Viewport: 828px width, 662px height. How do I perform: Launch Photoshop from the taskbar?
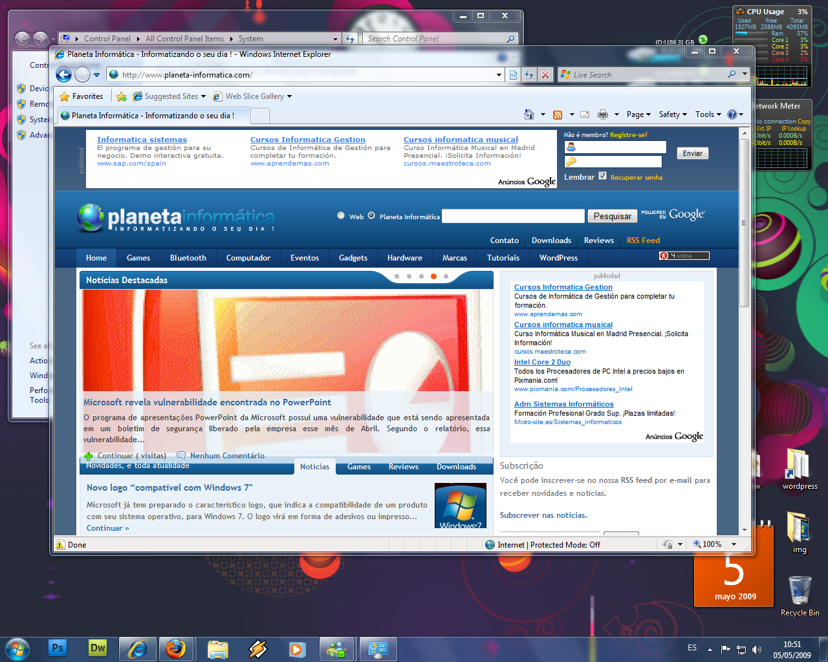click(x=58, y=648)
